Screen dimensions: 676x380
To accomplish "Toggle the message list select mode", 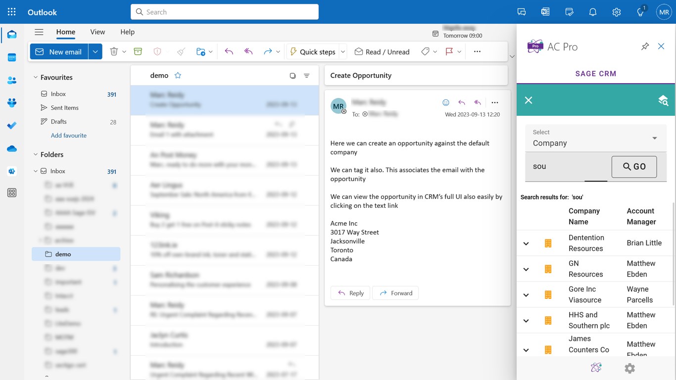I will [292, 76].
